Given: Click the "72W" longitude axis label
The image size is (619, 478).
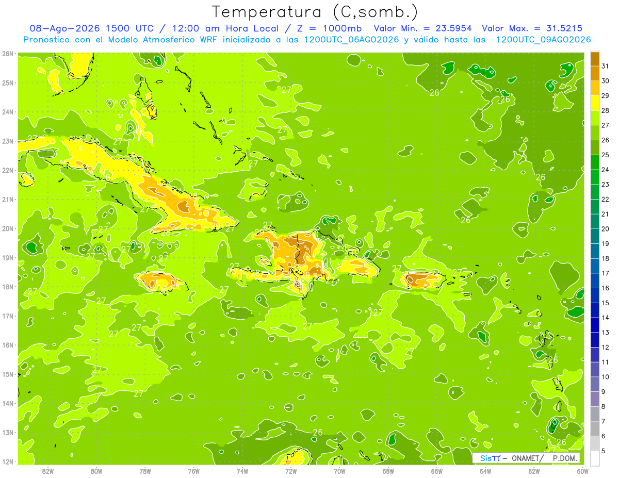Looking at the screenshot, I should (x=291, y=471).
